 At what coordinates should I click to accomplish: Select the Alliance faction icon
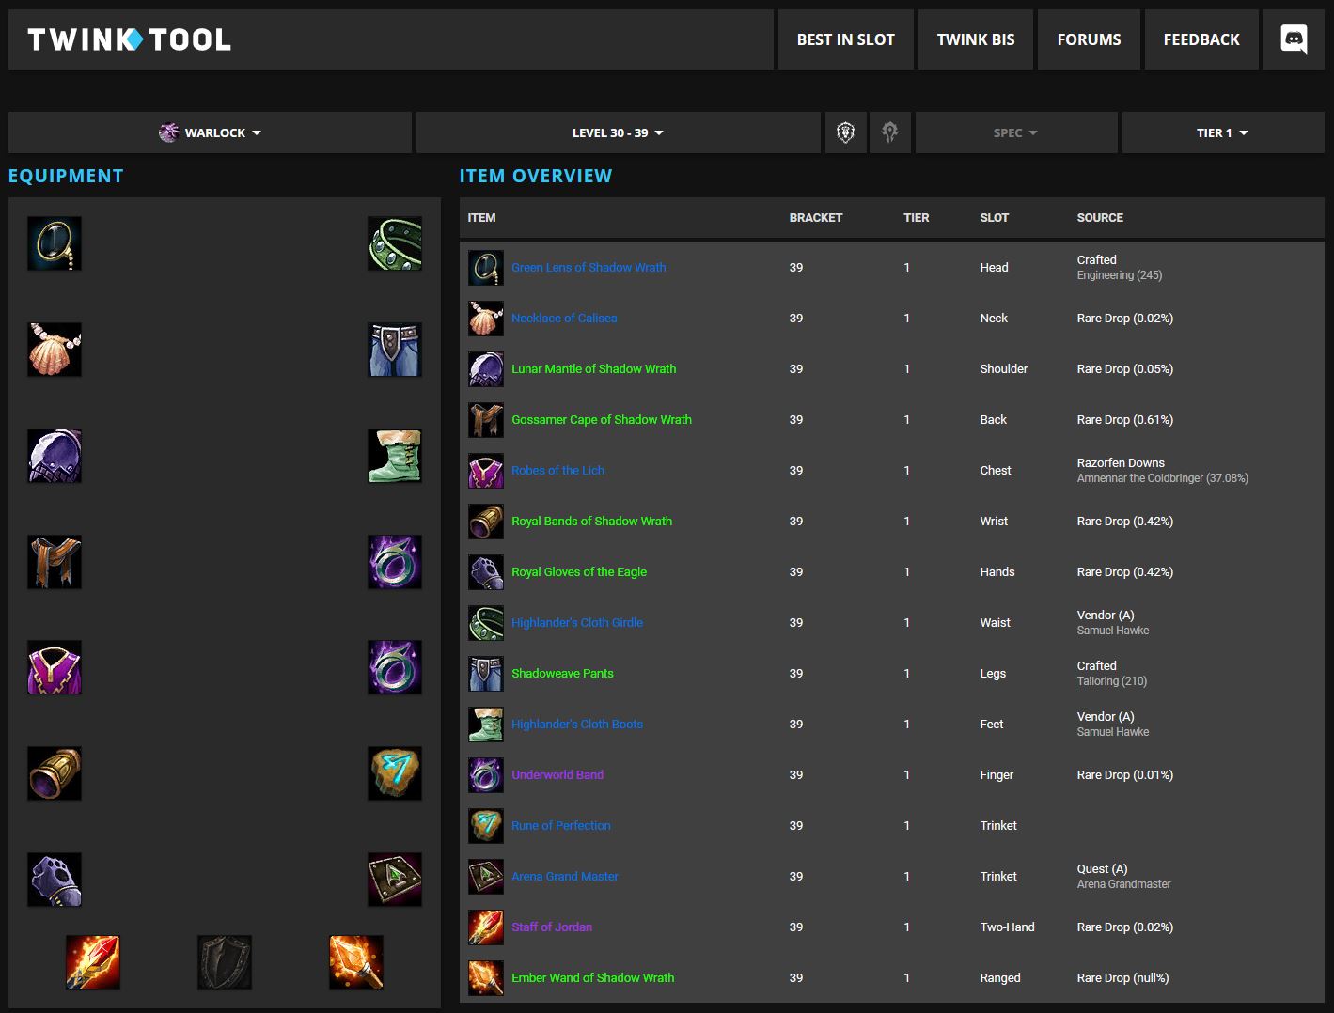click(x=845, y=132)
